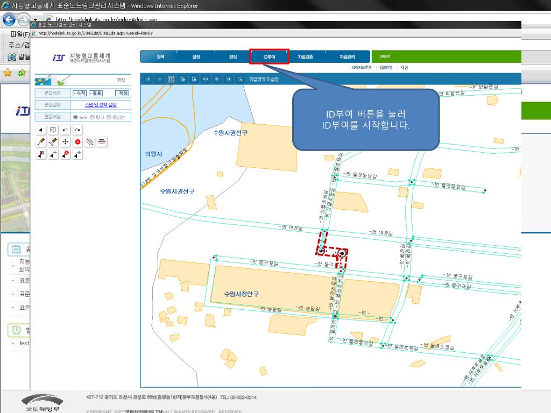
Task: Click the last arrow-plus tool icon
Action: (x=77, y=154)
